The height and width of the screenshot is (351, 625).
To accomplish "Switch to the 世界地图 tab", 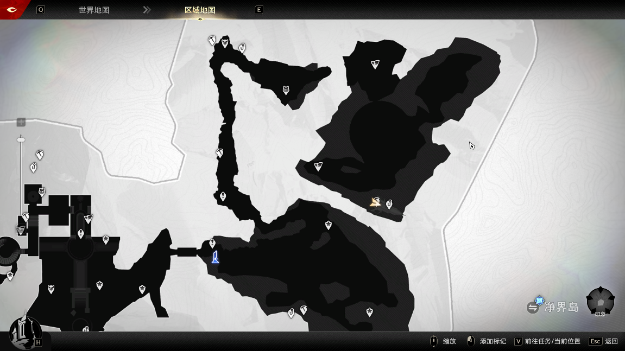I will (93, 10).
